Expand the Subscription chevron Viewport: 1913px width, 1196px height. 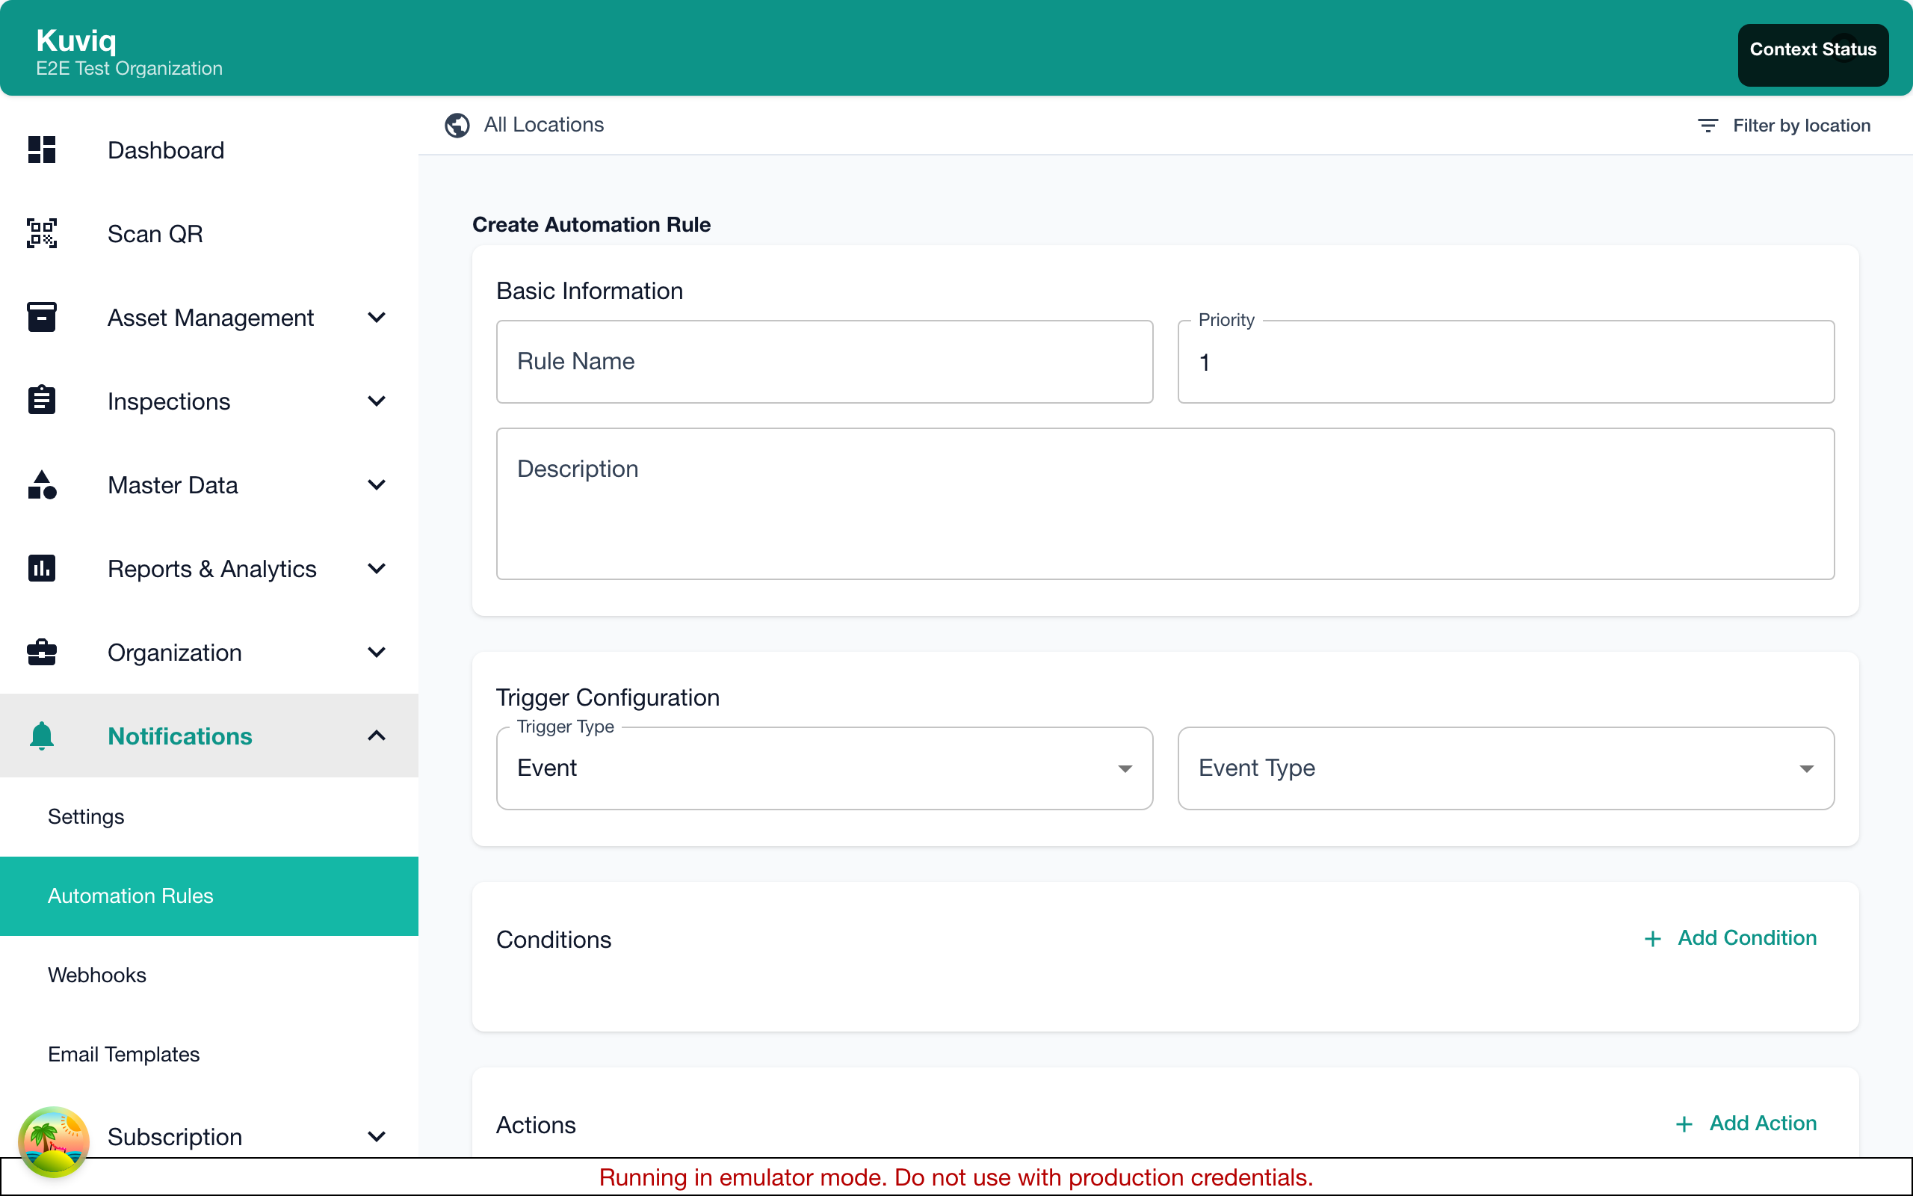(x=377, y=1137)
